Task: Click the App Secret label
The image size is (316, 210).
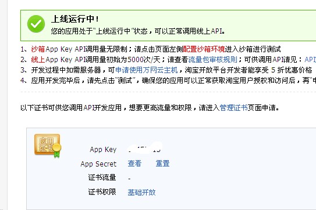Action: (98, 164)
